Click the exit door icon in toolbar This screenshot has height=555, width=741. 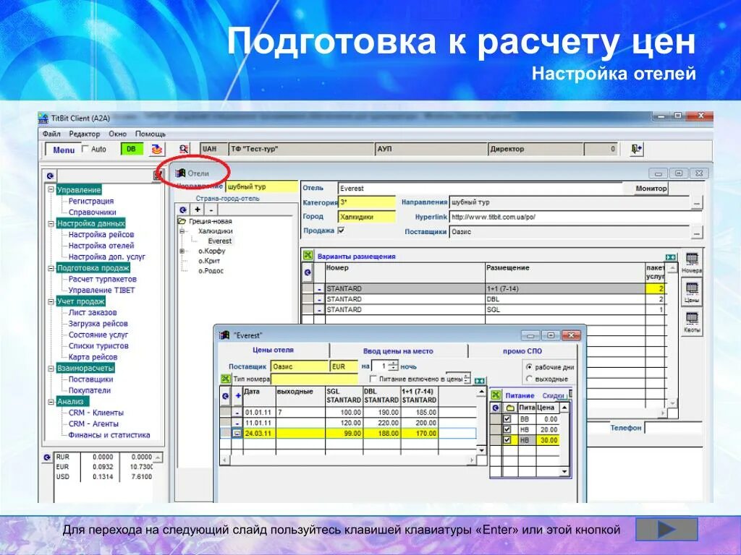(637, 149)
